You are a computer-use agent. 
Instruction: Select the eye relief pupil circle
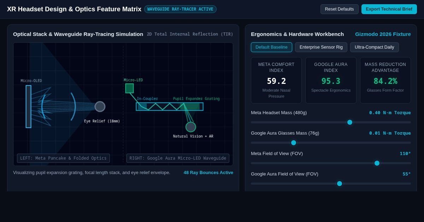point(100,106)
